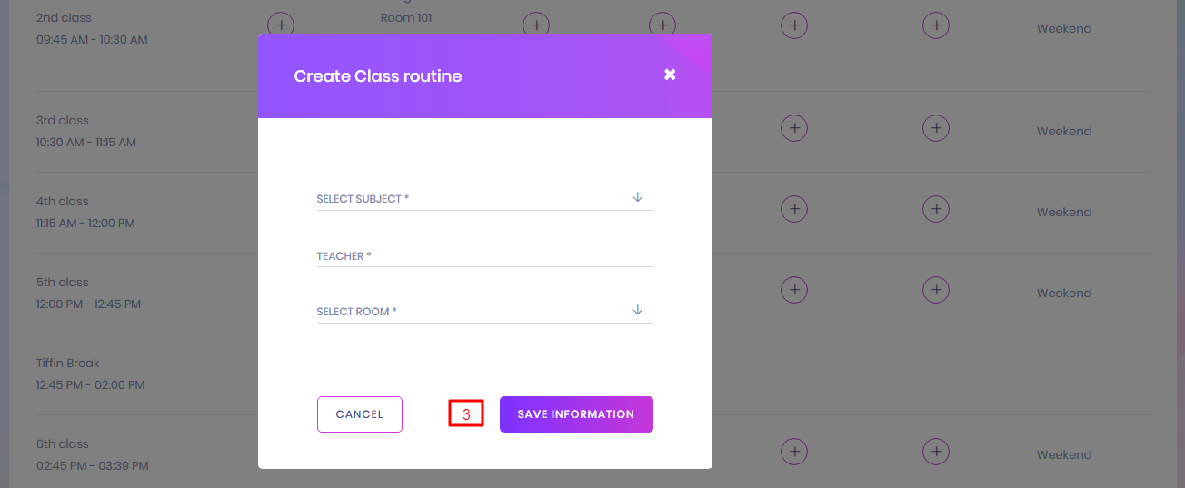The image size is (1185, 488).
Task: Click 2nd class plus icon nearest Weekend
Action: (936, 25)
